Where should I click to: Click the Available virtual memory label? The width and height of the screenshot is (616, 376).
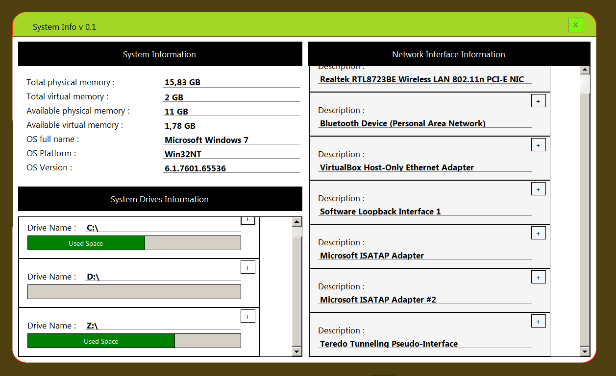74,125
